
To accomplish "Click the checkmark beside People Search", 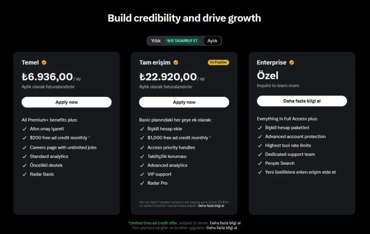I will (x=260, y=163).
